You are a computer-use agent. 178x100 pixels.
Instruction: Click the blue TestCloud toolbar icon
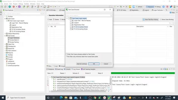click(x=133, y=7)
